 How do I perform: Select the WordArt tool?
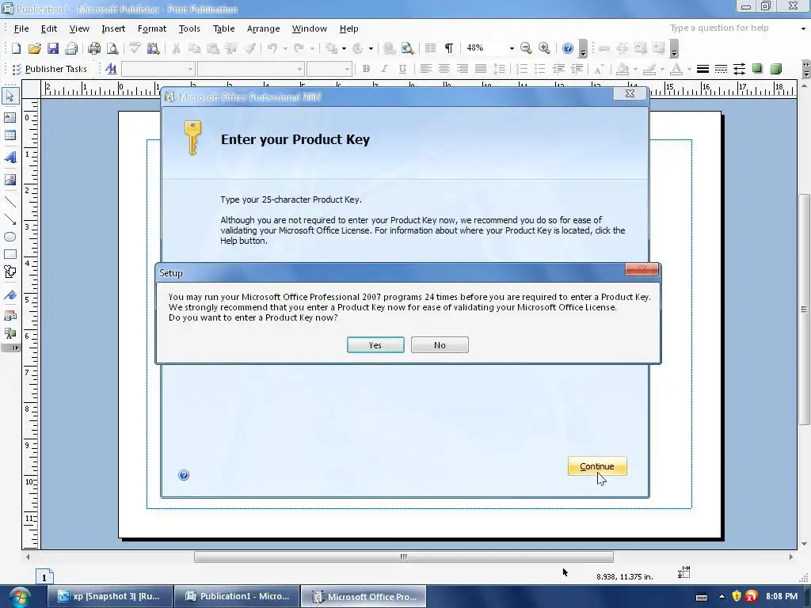coord(10,158)
